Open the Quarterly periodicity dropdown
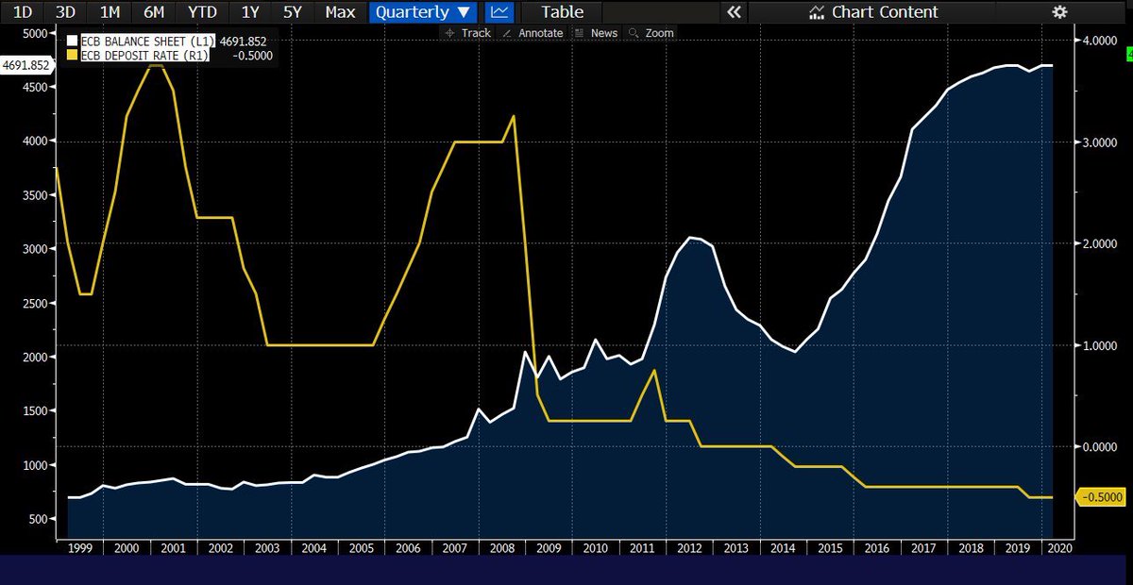Image resolution: width=1133 pixels, height=585 pixels. (422, 12)
